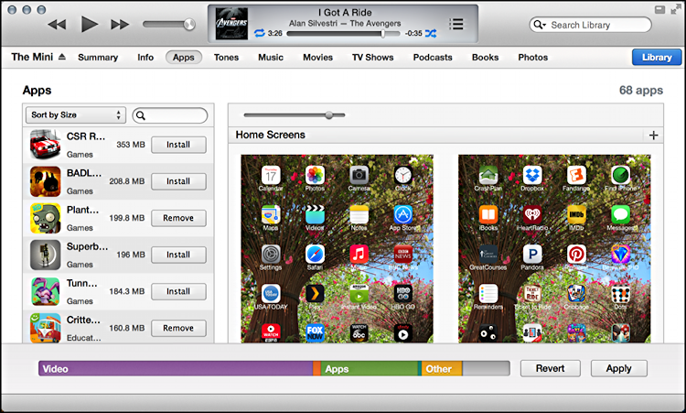This screenshot has height=413, width=686.
Task: Select the Calendar app icon
Action: pos(271,175)
